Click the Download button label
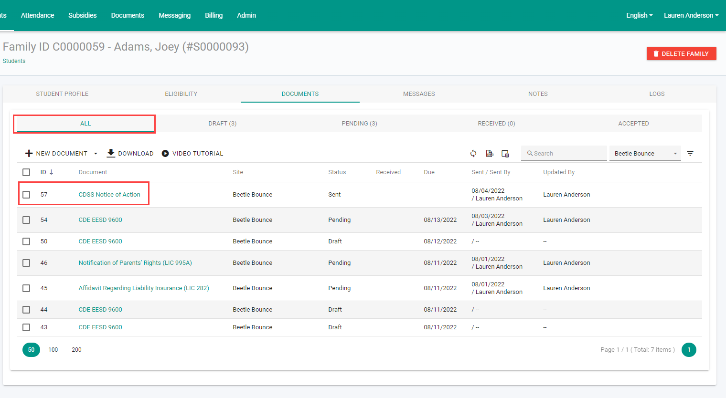The width and height of the screenshot is (726, 398). 136,154
